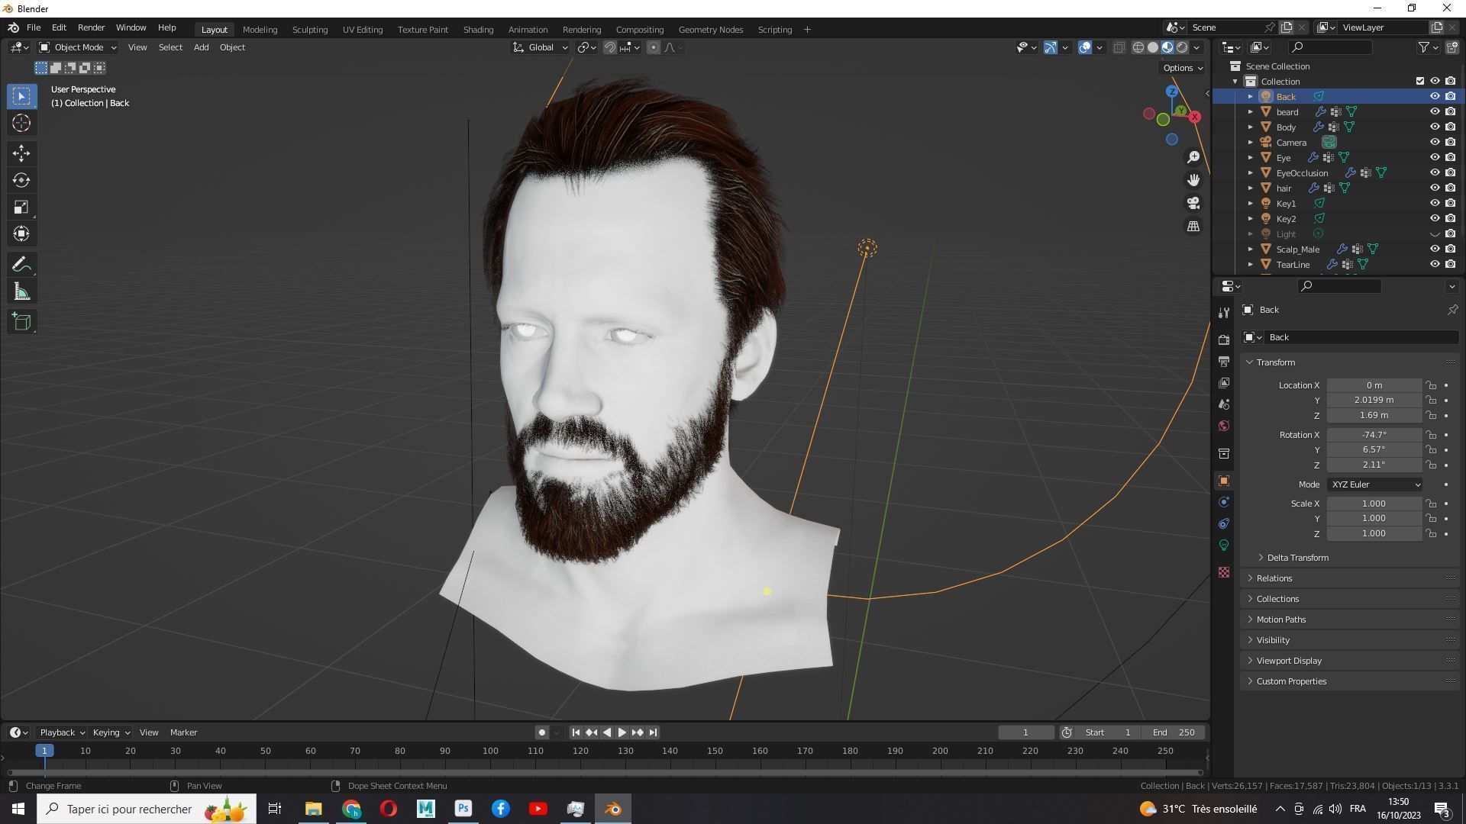Hide the beard object in viewport

click(x=1435, y=111)
